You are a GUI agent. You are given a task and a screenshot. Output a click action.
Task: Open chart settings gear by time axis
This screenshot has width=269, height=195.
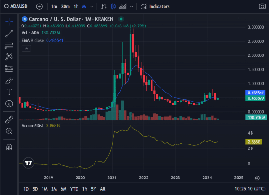[257, 178]
